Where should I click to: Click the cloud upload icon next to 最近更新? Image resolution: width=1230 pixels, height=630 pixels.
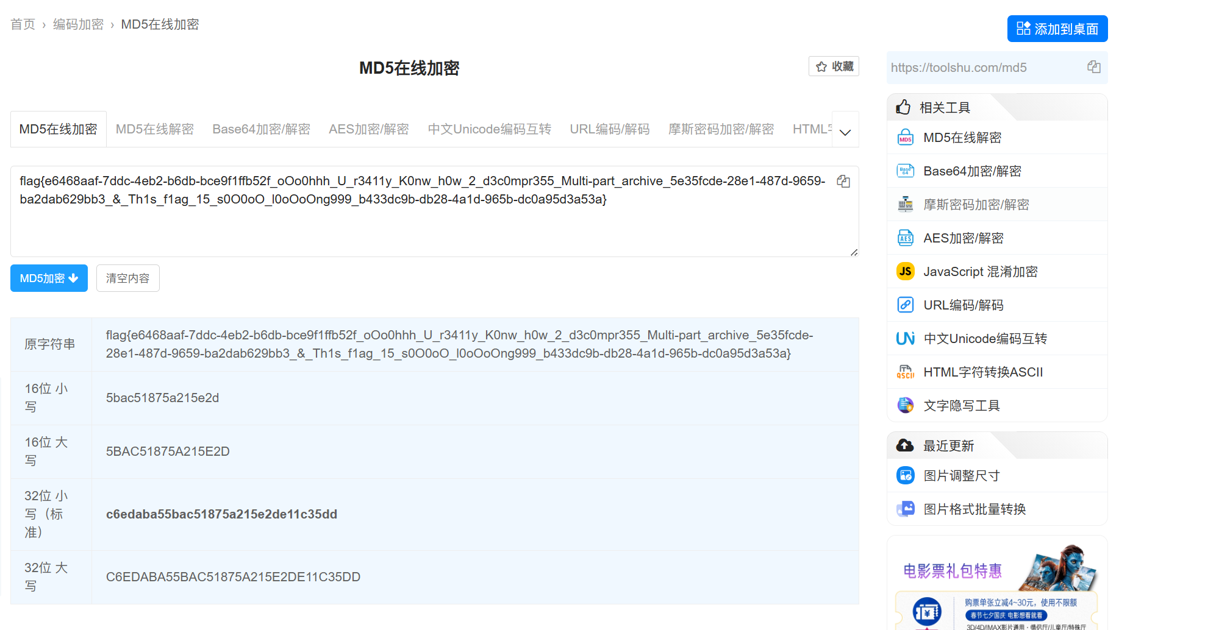pyautogui.click(x=905, y=445)
